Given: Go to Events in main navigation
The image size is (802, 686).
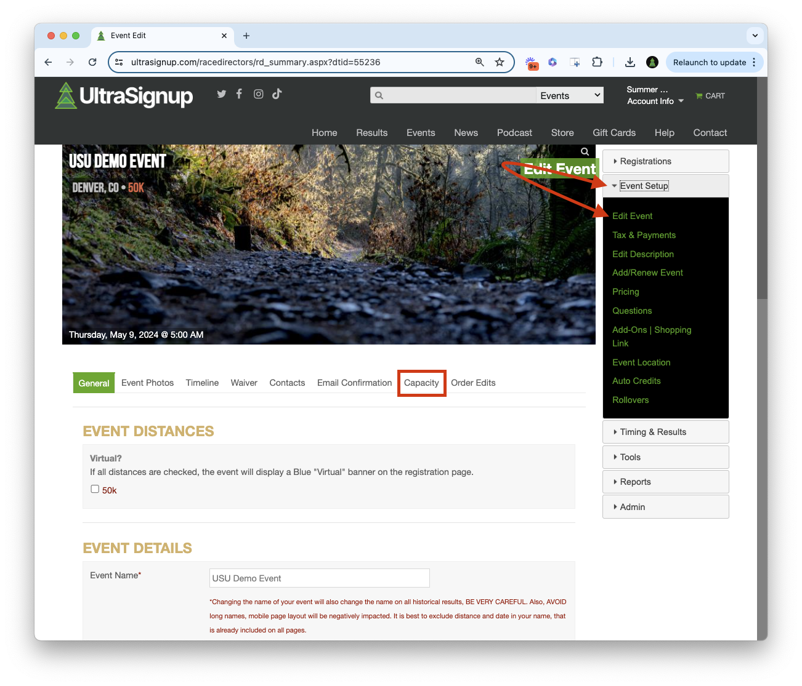Looking at the screenshot, I should (x=421, y=133).
